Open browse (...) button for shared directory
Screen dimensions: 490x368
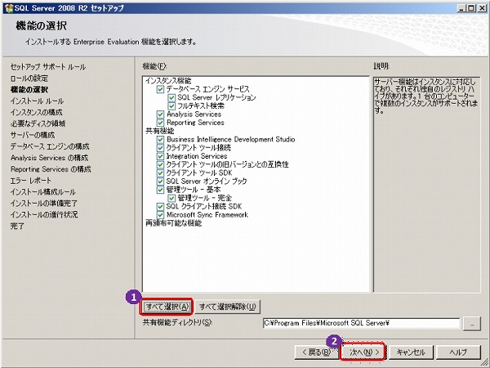tap(472, 324)
